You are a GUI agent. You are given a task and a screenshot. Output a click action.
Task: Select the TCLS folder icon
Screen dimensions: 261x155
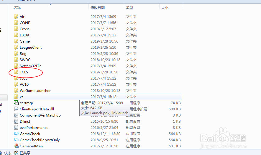(16, 72)
